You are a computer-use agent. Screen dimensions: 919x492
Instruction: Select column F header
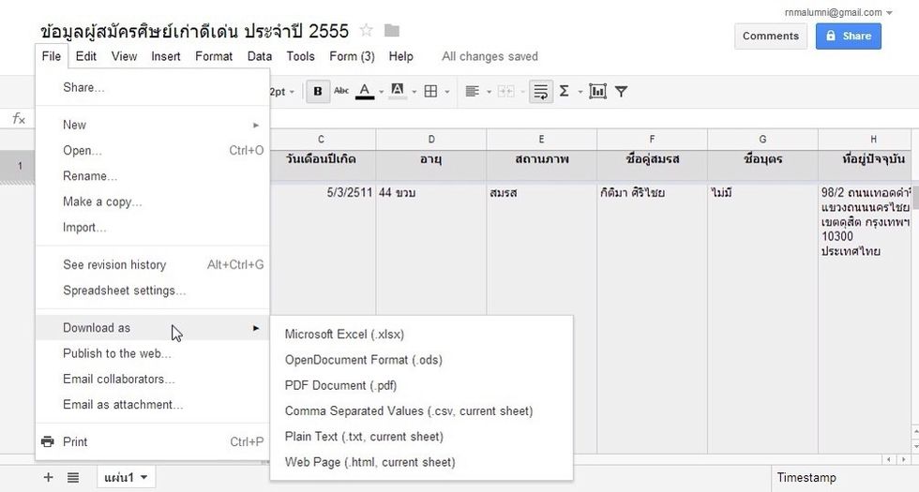click(652, 140)
